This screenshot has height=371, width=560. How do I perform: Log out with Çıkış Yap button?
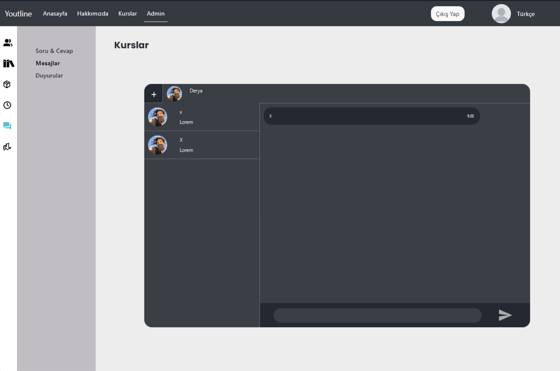click(448, 14)
